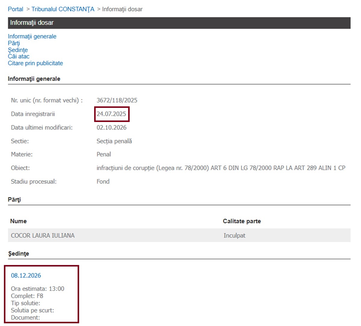361x326 pixels.
Task: Click the Informații dosar breadcrumb text
Action: click(x=122, y=9)
